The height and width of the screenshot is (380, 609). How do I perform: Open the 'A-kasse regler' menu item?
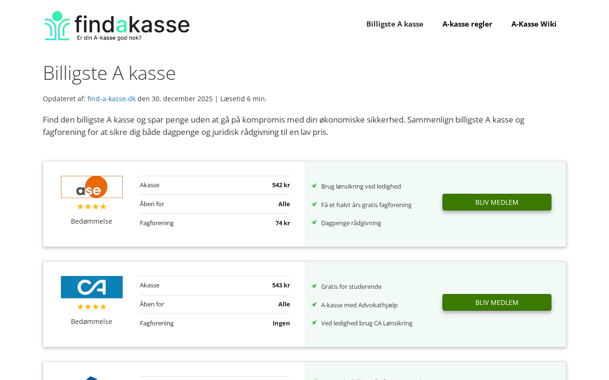click(467, 24)
